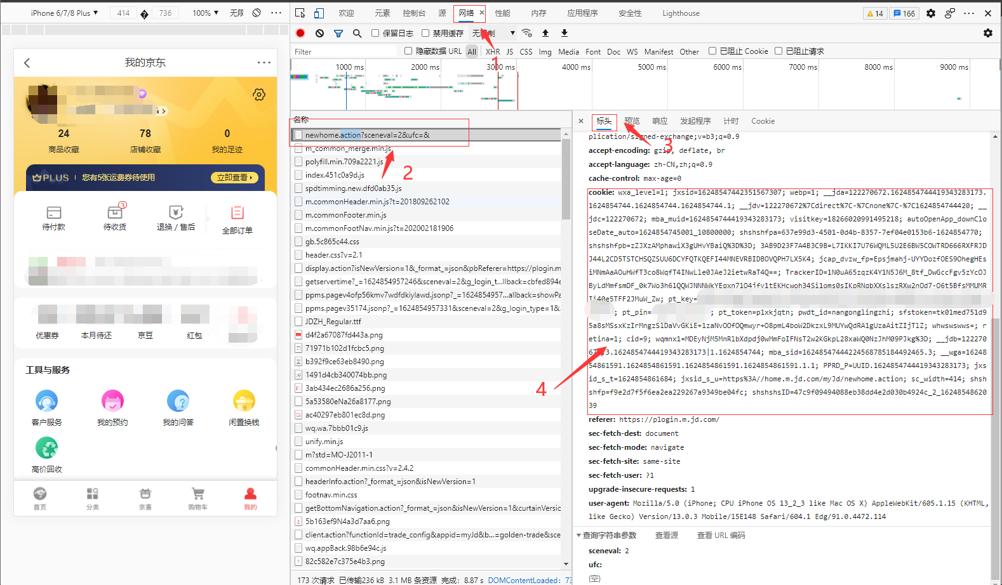Viewport: 1002px width, 585px height.
Task: Filter requests by Img type
Action: point(545,51)
